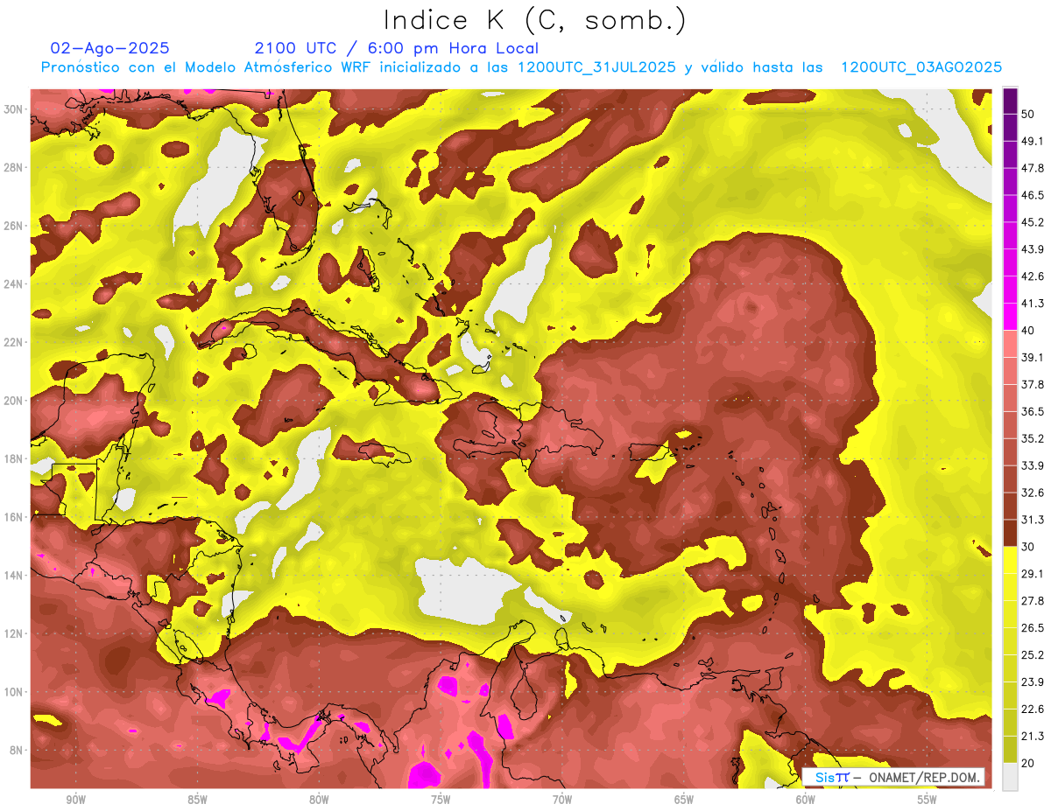Click the colorbar label '49.1'

tap(1033, 141)
